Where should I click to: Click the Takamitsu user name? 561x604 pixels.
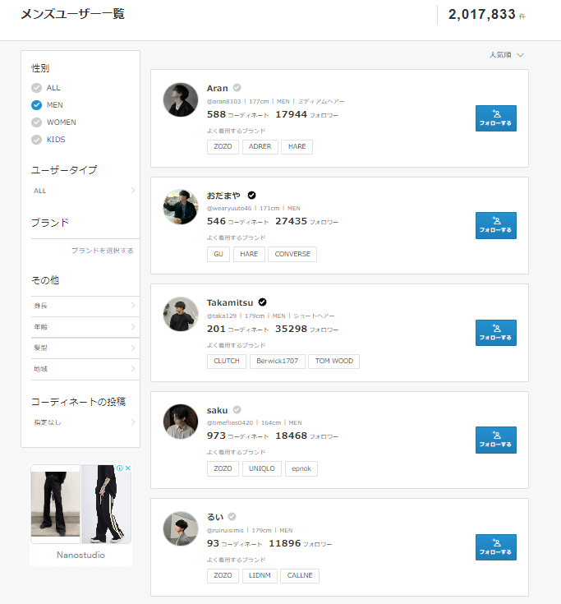click(x=230, y=302)
